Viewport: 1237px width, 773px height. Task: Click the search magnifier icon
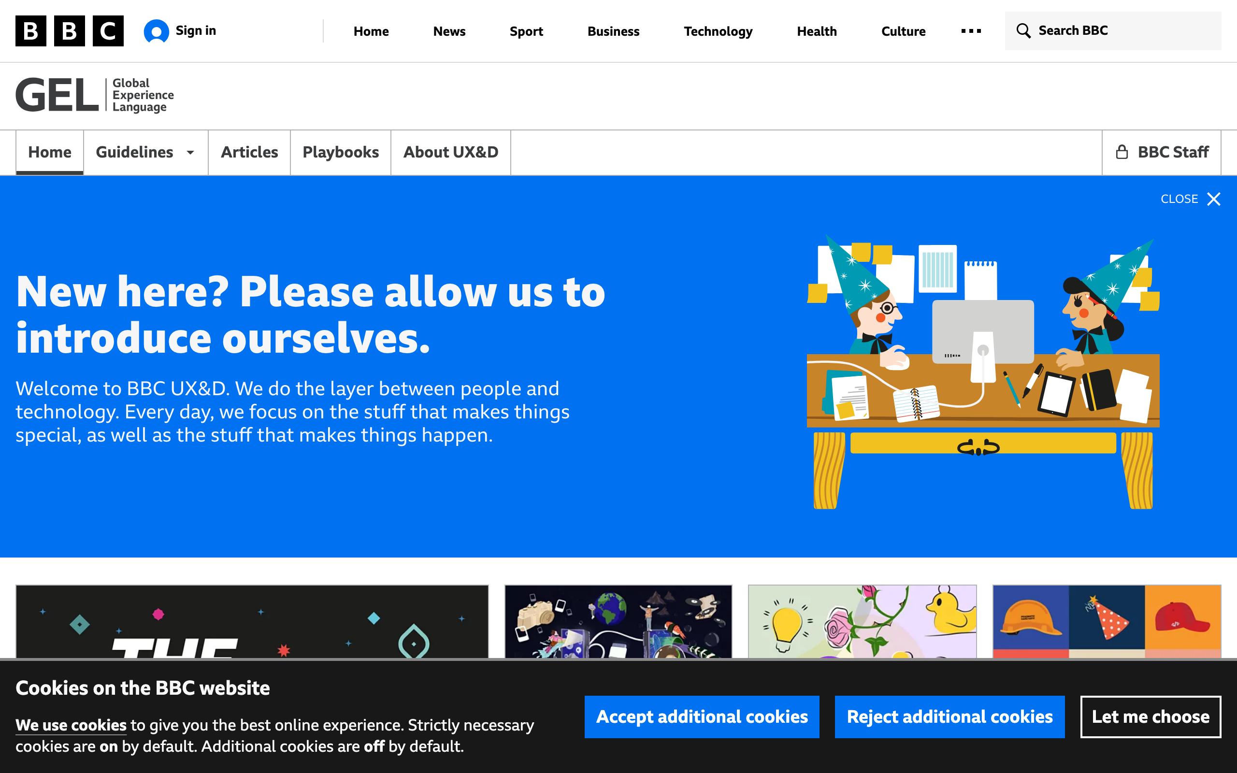point(1023,30)
